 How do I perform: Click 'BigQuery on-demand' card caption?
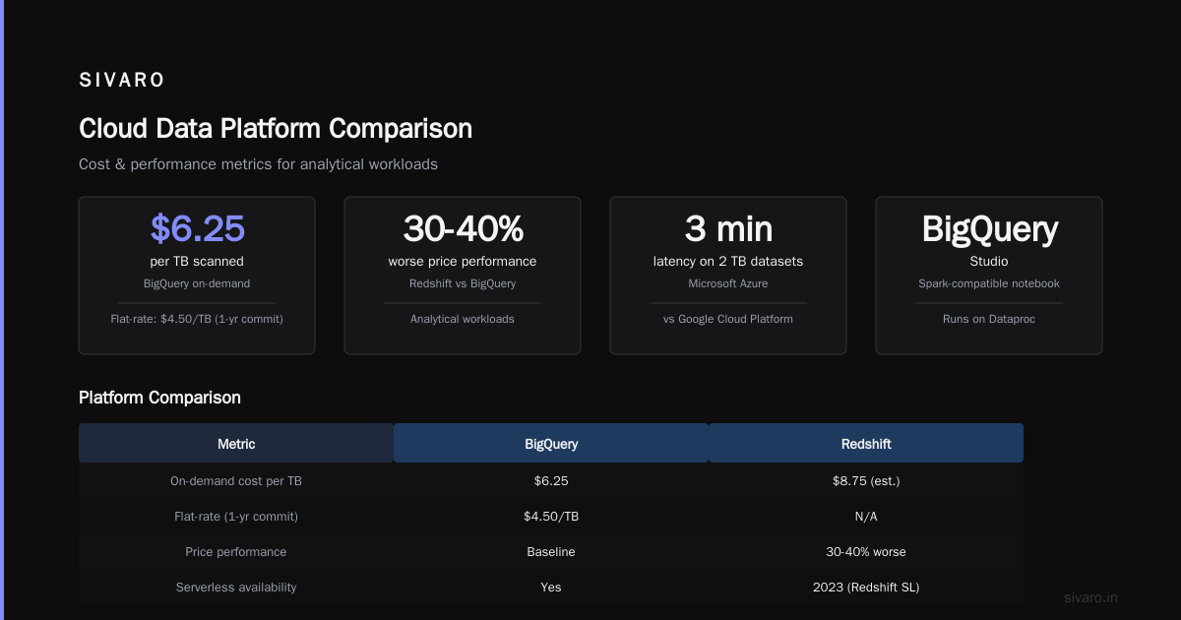coord(197,283)
